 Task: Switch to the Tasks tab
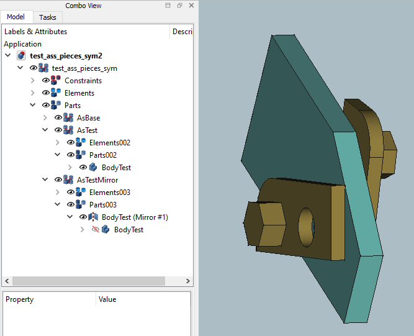pyautogui.click(x=47, y=17)
